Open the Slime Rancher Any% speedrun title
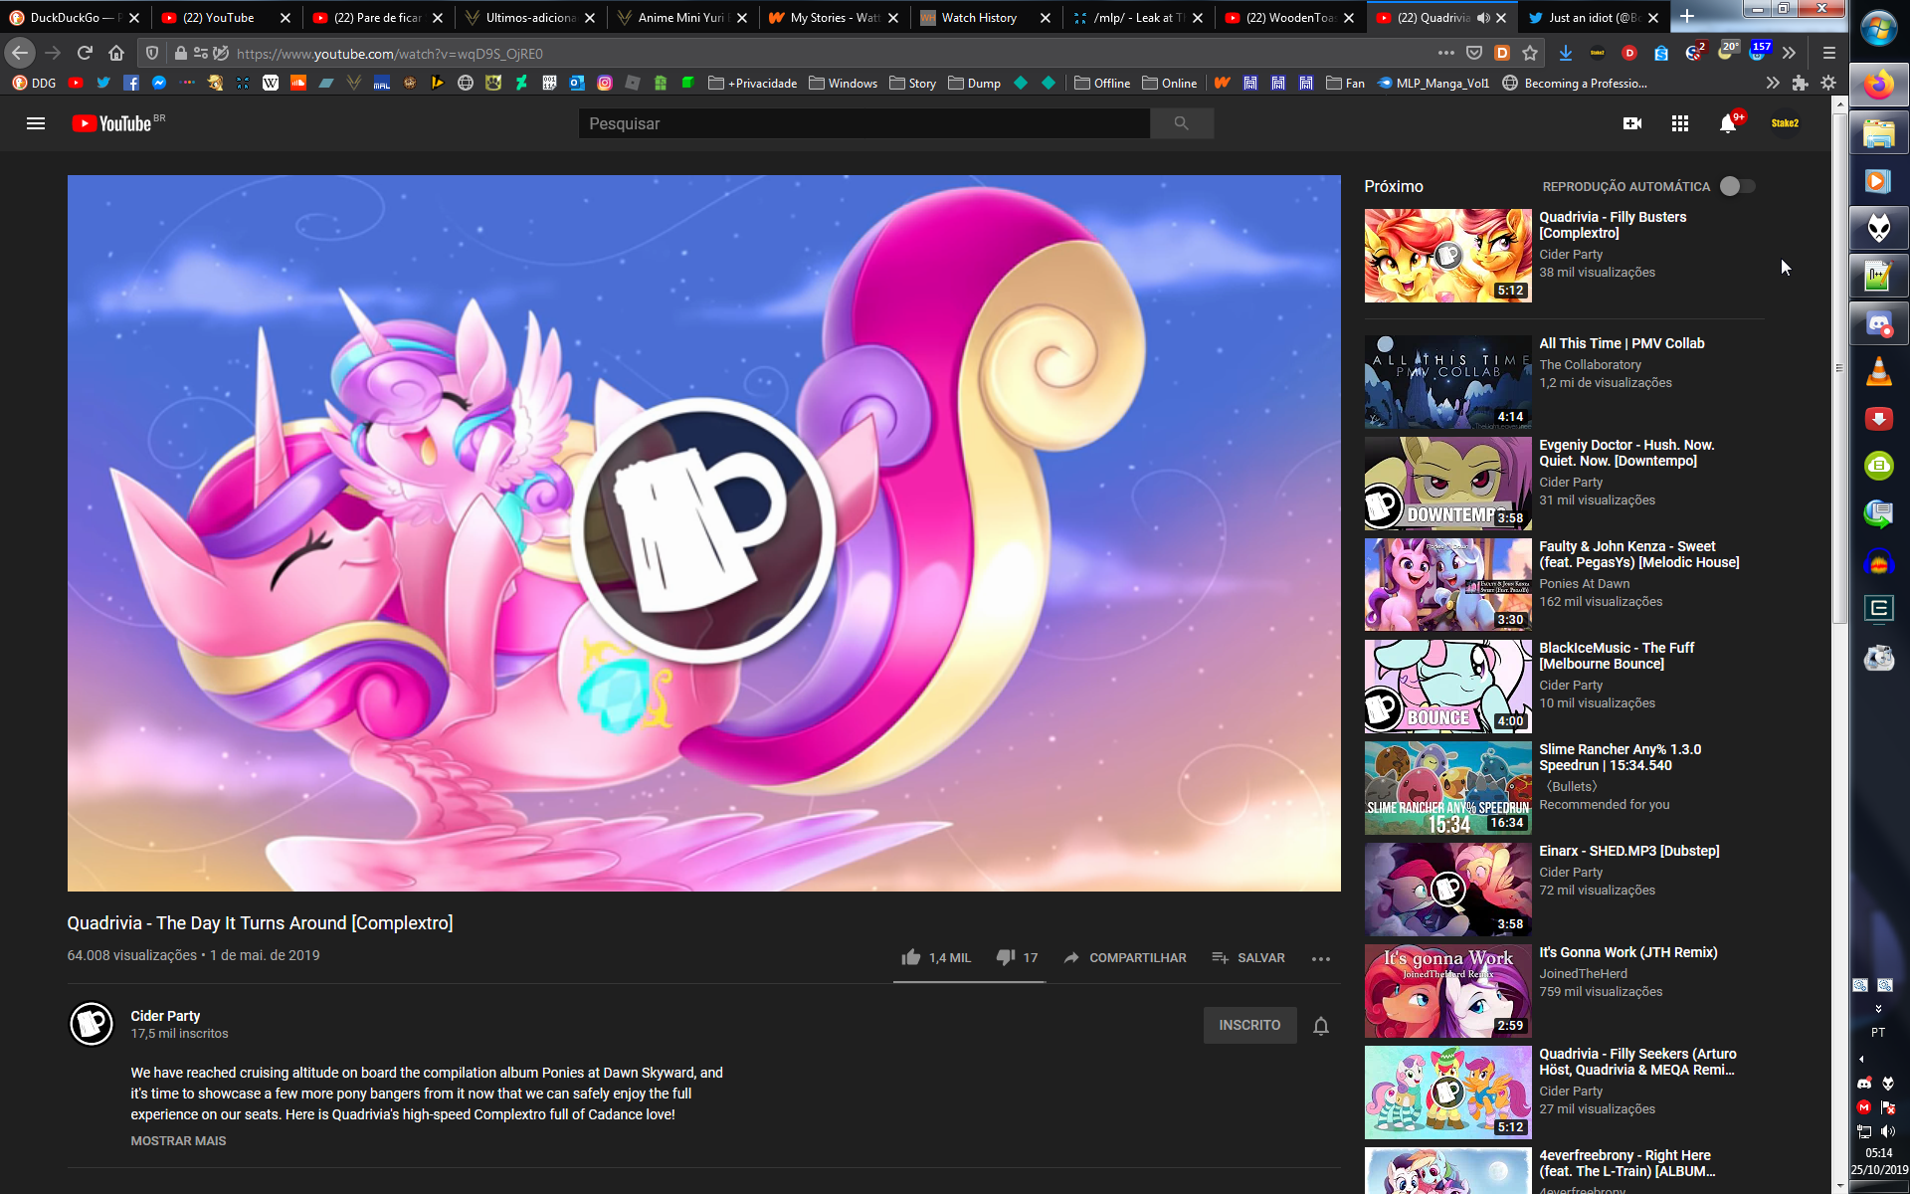The width and height of the screenshot is (1910, 1194). pyautogui.click(x=1620, y=757)
